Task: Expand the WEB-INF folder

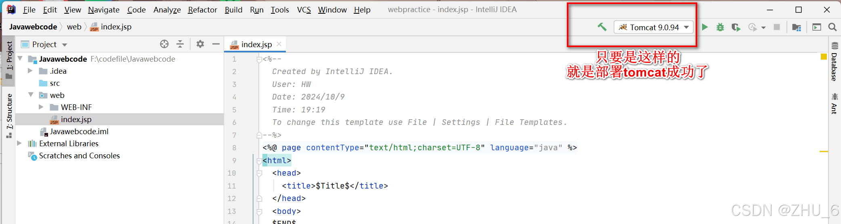Action: click(x=41, y=107)
